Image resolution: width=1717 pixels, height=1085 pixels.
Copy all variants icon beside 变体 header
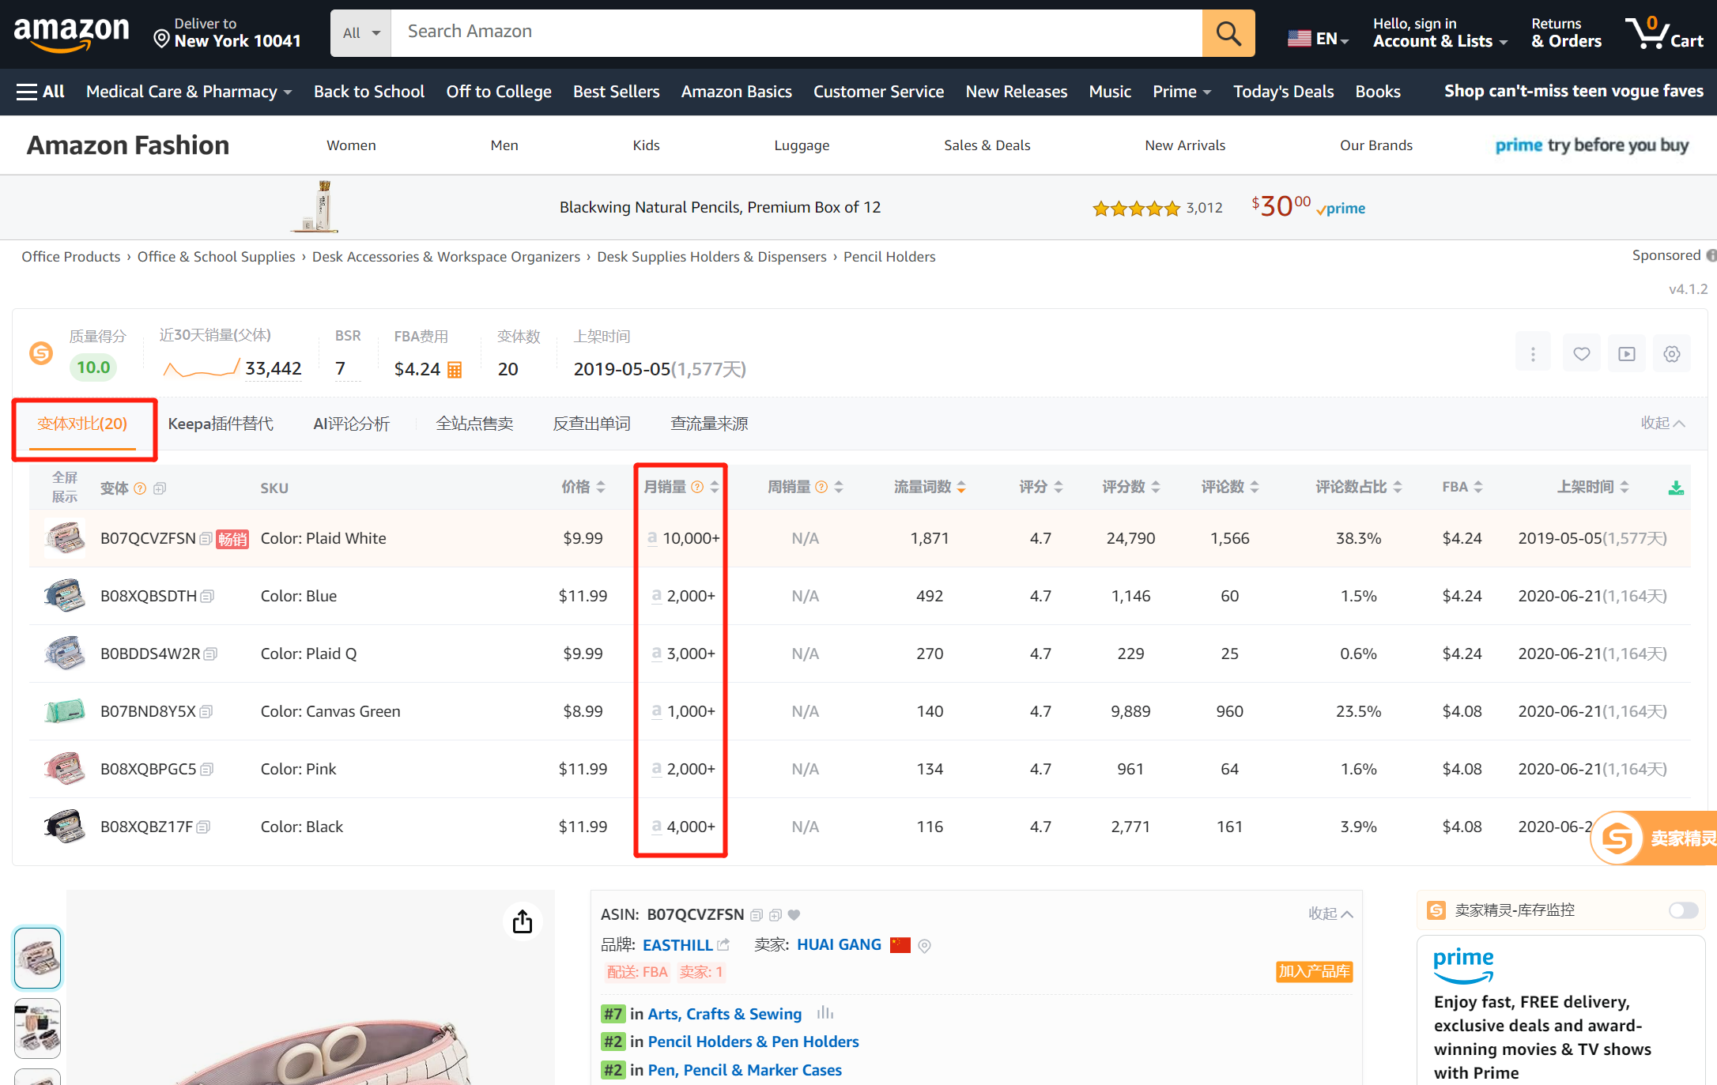point(160,488)
